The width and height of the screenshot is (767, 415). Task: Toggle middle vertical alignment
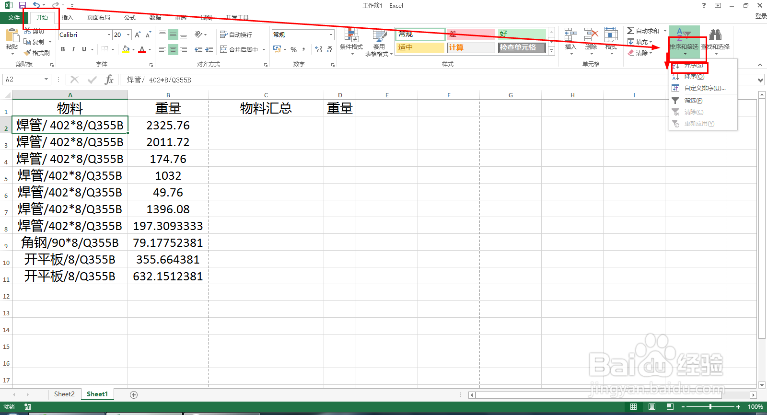[x=173, y=35]
